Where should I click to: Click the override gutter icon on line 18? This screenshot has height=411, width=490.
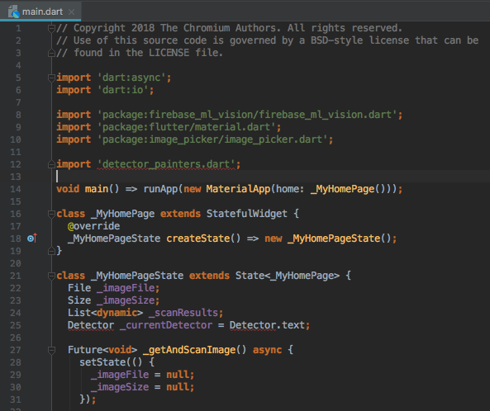point(32,239)
